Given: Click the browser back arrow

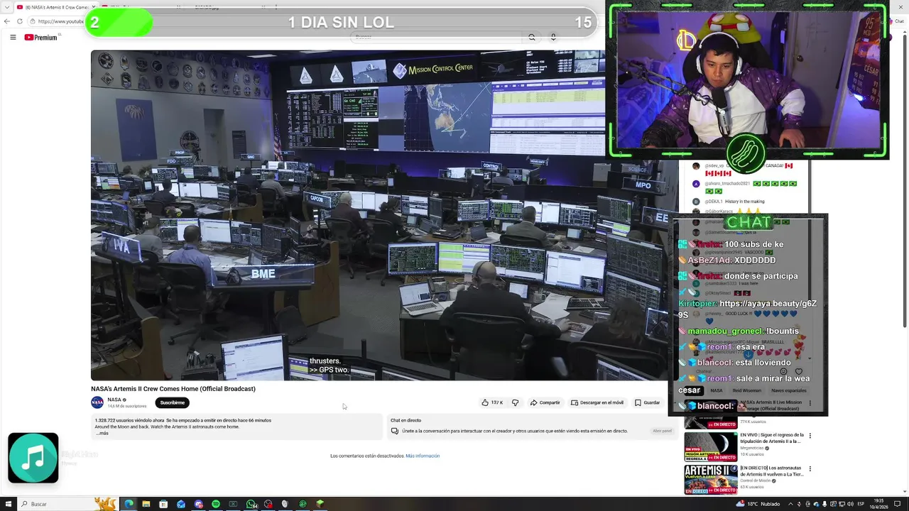Looking at the screenshot, I should (x=7, y=21).
